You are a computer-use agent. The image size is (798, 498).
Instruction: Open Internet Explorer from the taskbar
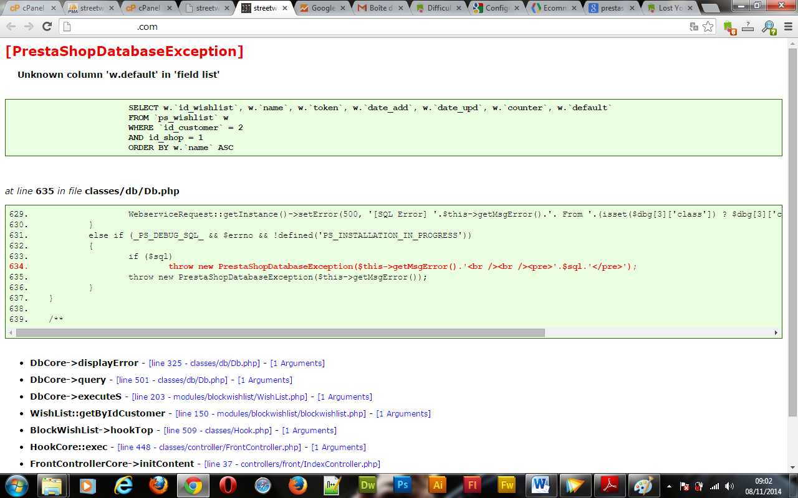pyautogui.click(x=123, y=485)
